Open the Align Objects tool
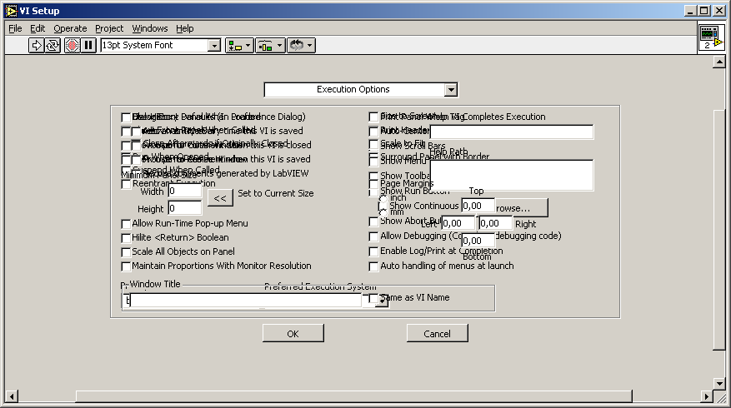The height and width of the screenshot is (408, 731). (239, 46)
